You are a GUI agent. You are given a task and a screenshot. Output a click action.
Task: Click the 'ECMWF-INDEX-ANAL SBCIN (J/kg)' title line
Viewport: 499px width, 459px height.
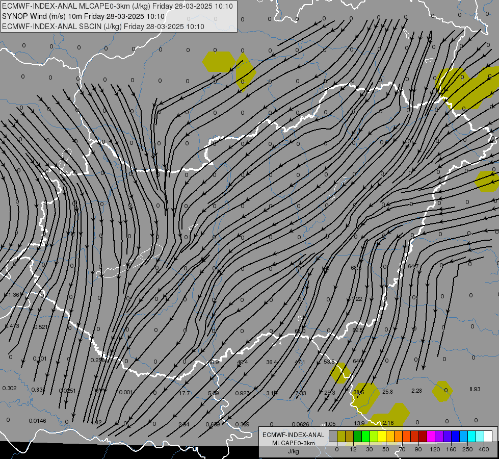point(103,27)
